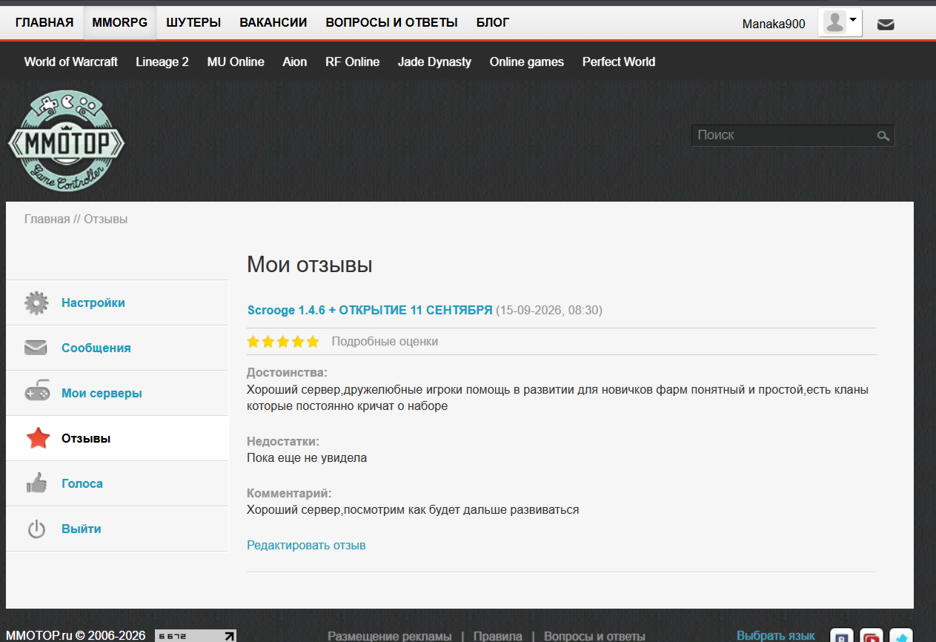Click the Отзывы breadcrumb text
This screenshot has height=642, width=936.
pos(106,219)
